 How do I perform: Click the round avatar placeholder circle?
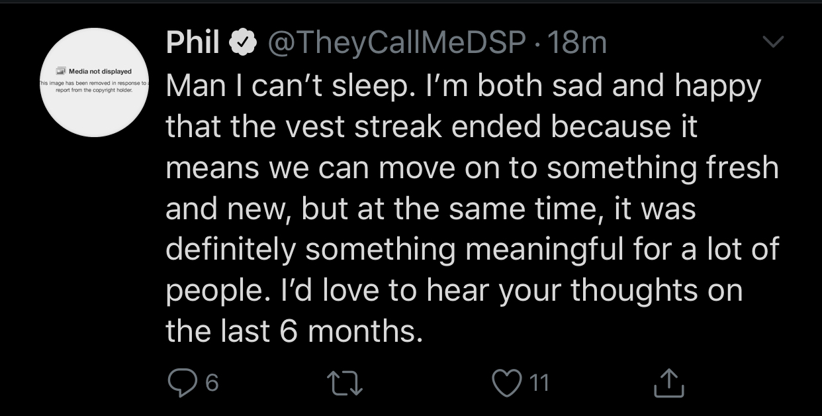(95, 82)
